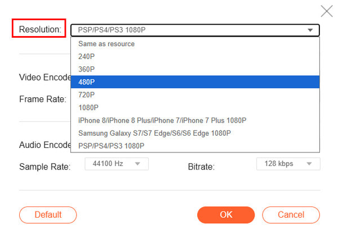This screenshot has height=238, width=338.
Task: Select the plain 1080P list option
Action: coord(88,107)
